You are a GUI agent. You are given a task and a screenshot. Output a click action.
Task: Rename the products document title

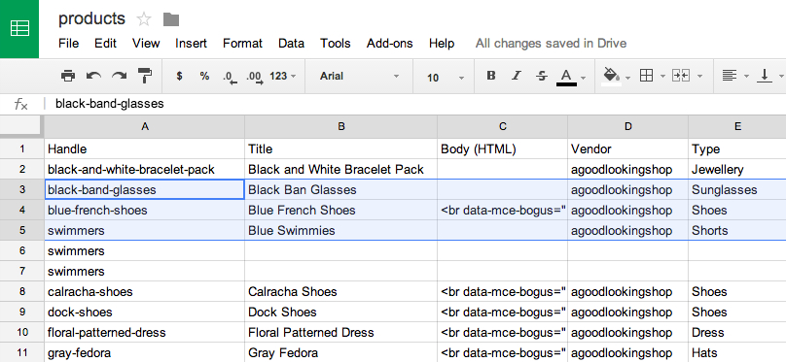pyautogui.click(x=91, y=19)
